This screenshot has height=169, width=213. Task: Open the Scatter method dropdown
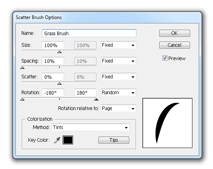pyautogui.click(x=119, y=77)
